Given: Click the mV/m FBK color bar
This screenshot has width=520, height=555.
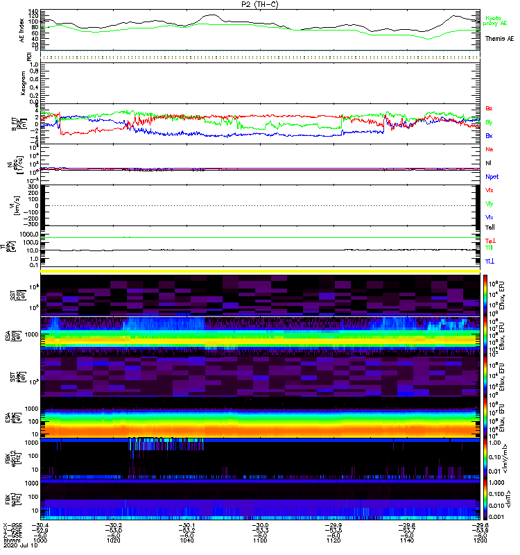Looking at the screenshot, I should [x=485, y=459].
